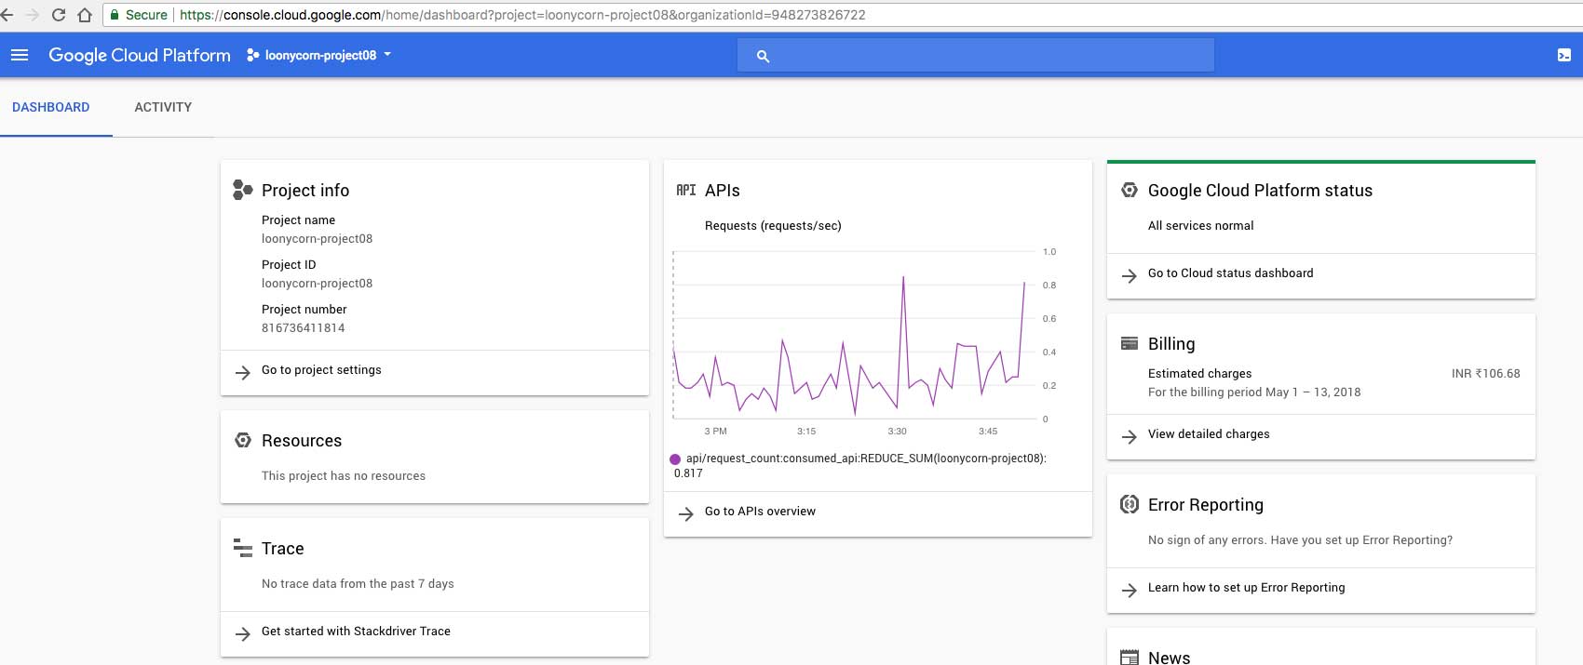Open the hamburger navigation menu
Viewport: 1583px width, 665px height.
click(20, 56)
